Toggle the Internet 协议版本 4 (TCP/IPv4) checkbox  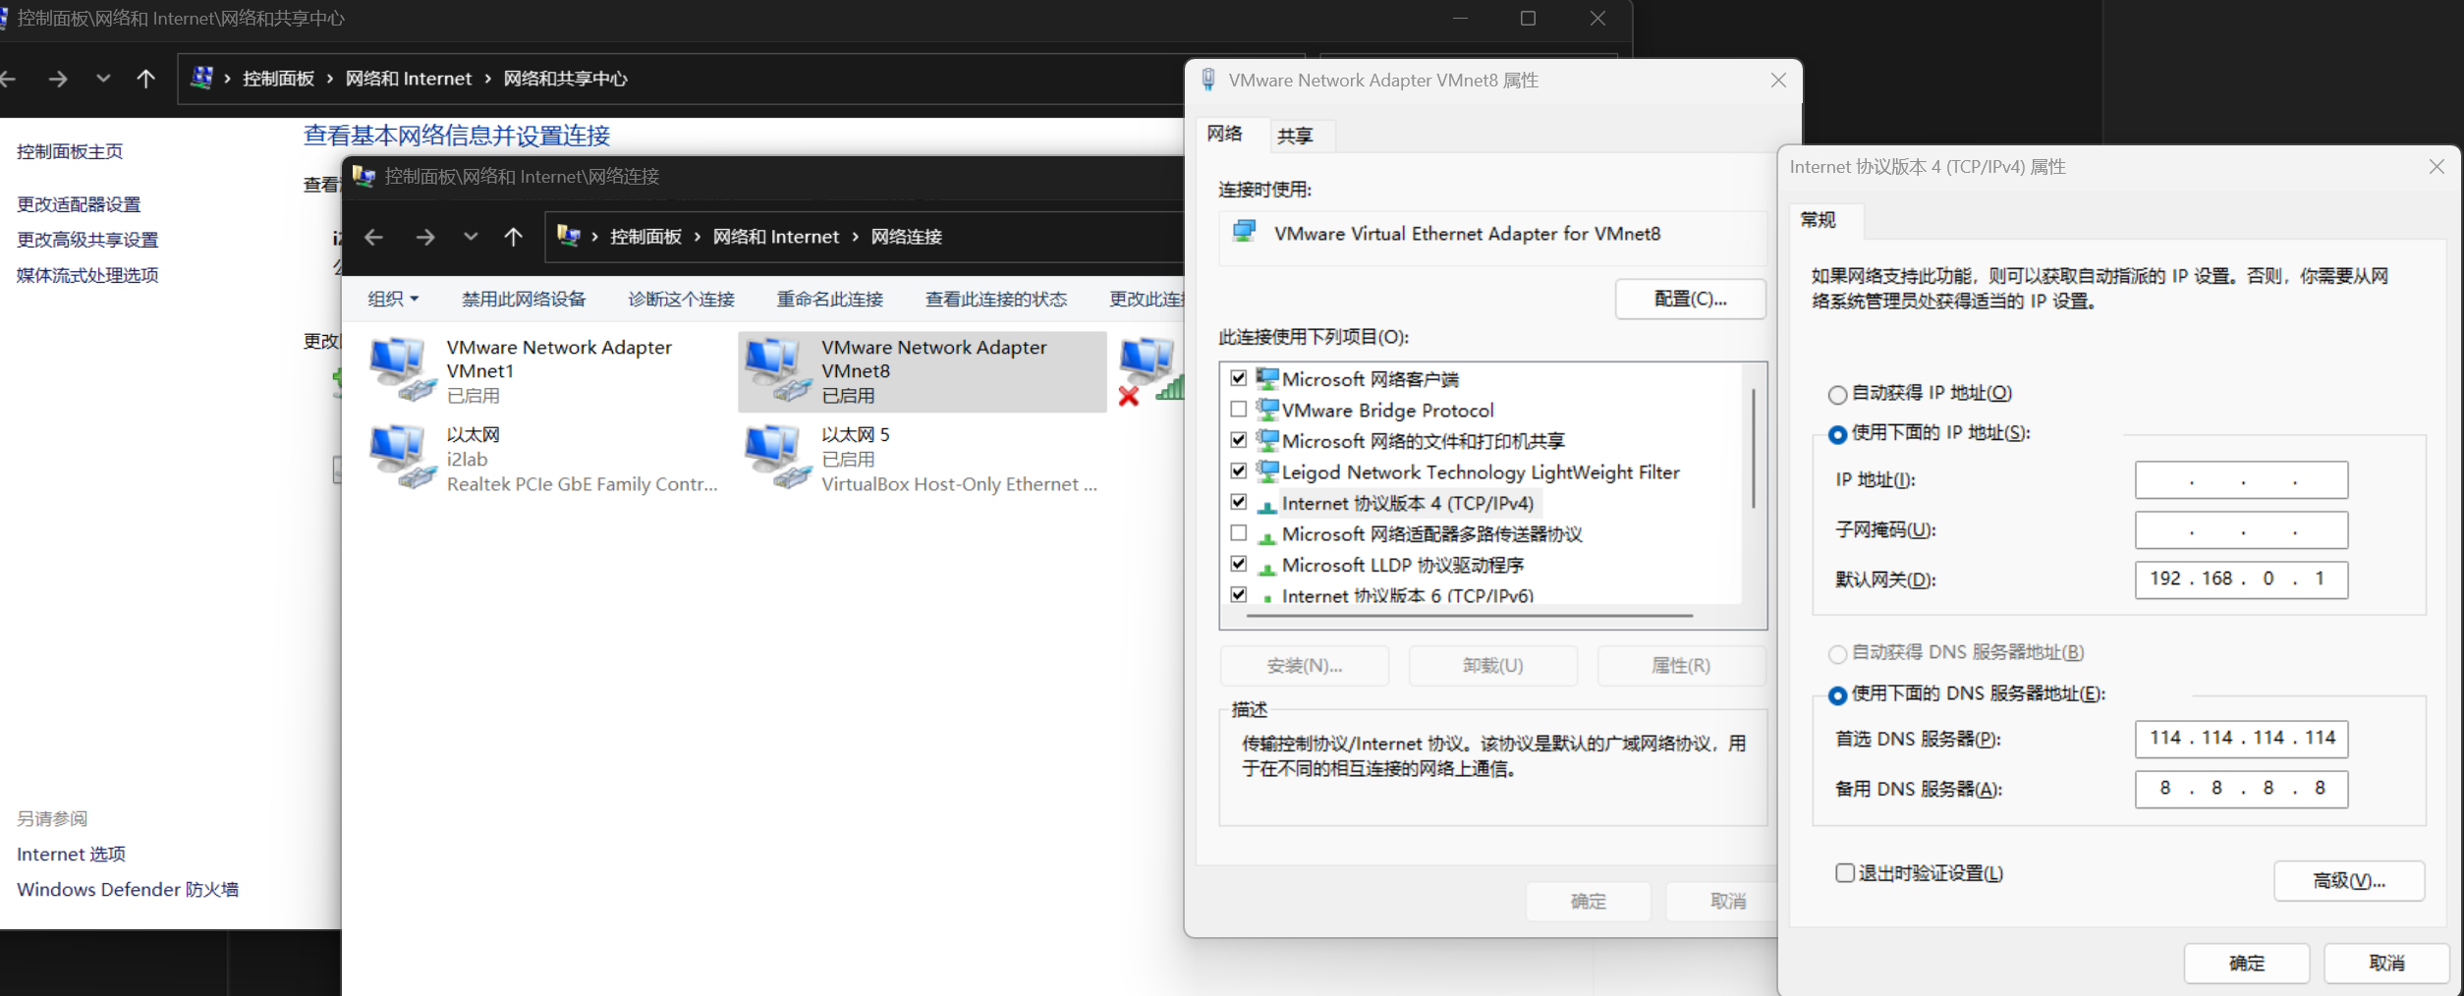1239,502
